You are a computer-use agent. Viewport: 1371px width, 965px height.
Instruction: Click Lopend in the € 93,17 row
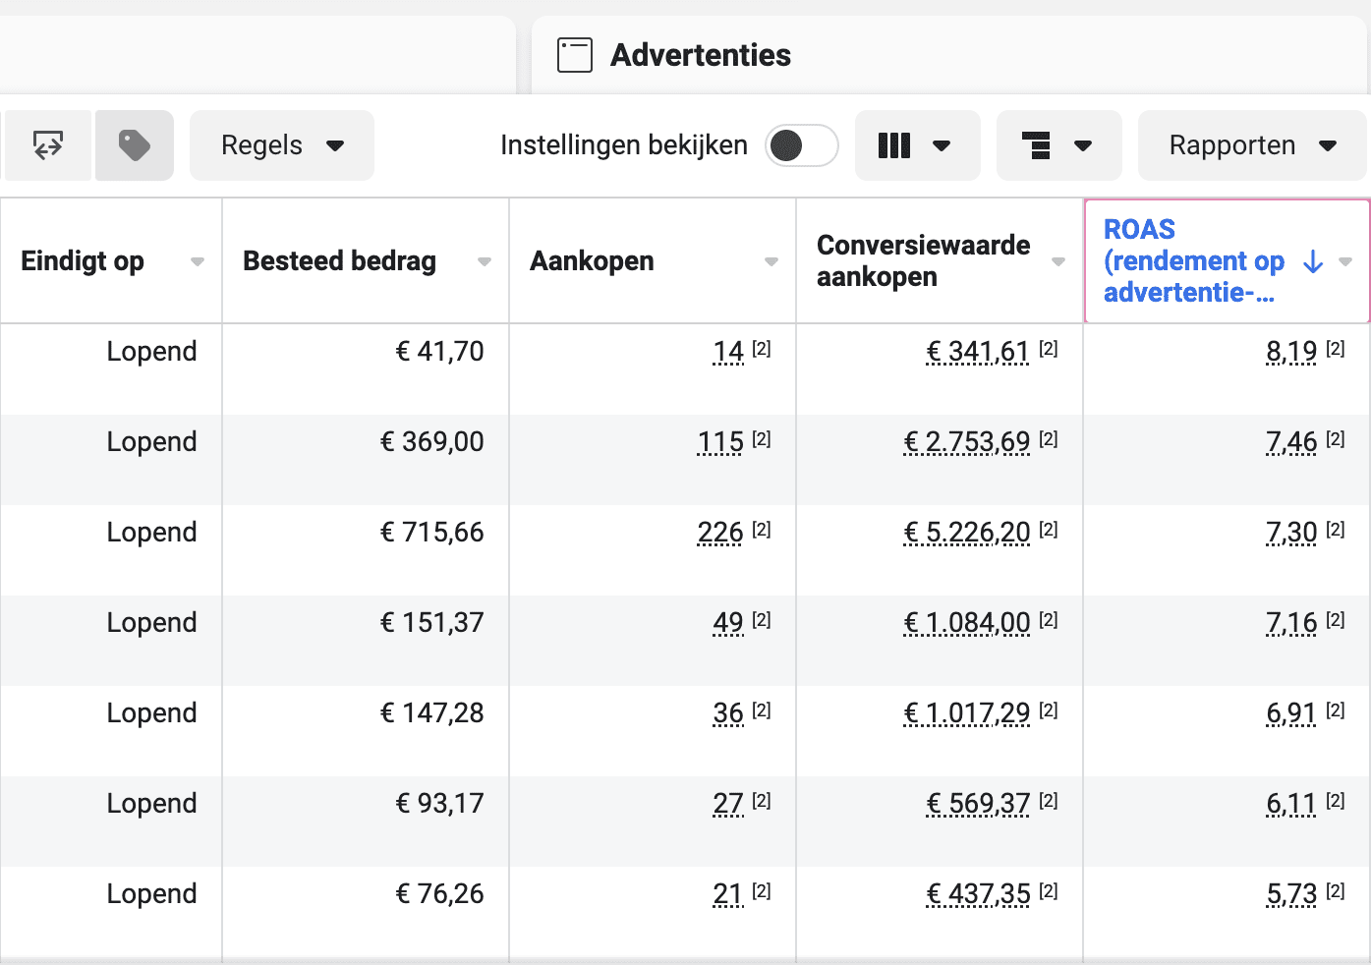(x=151, y=804)
